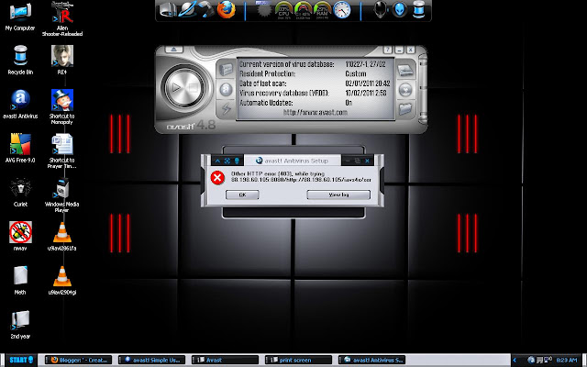Screen dimensions: 587x367
Task: Click avast lightning bolt update icon
Action: 226,108
